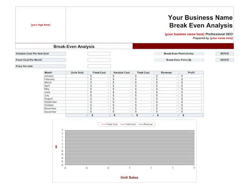Image resolution: width=244 pixels, height=188 pixels.
Task: Click the gray chart plot area
Action: pos(130,148)
